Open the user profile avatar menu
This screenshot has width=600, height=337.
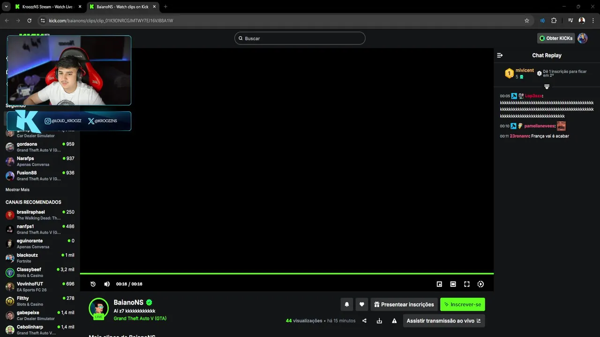(x=582, y=38)
